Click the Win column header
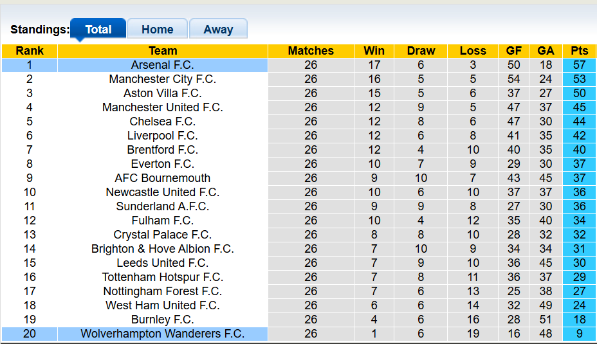The image size is (597, 344). pyautogui.click(x=374, y=51)
